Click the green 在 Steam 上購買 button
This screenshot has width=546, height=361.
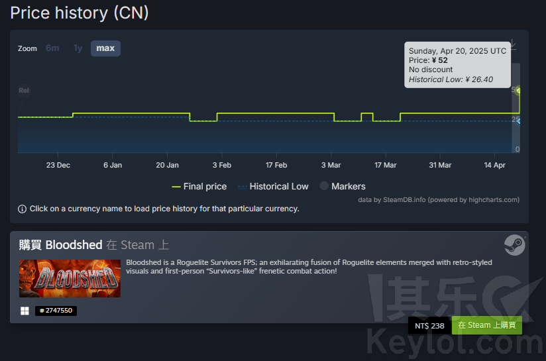[487, 325]
